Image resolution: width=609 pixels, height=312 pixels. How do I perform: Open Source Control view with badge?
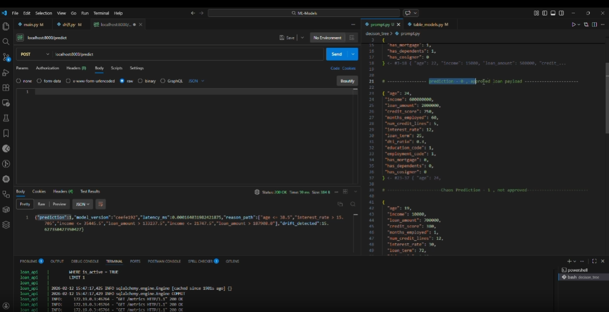coord(6,57)
